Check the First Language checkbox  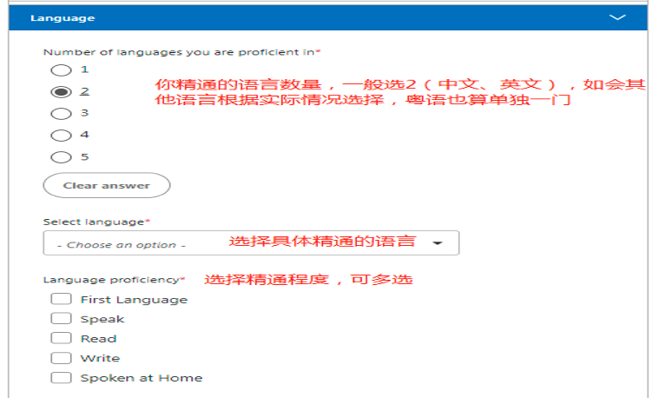pyautogui.click(x=62, y=299)
